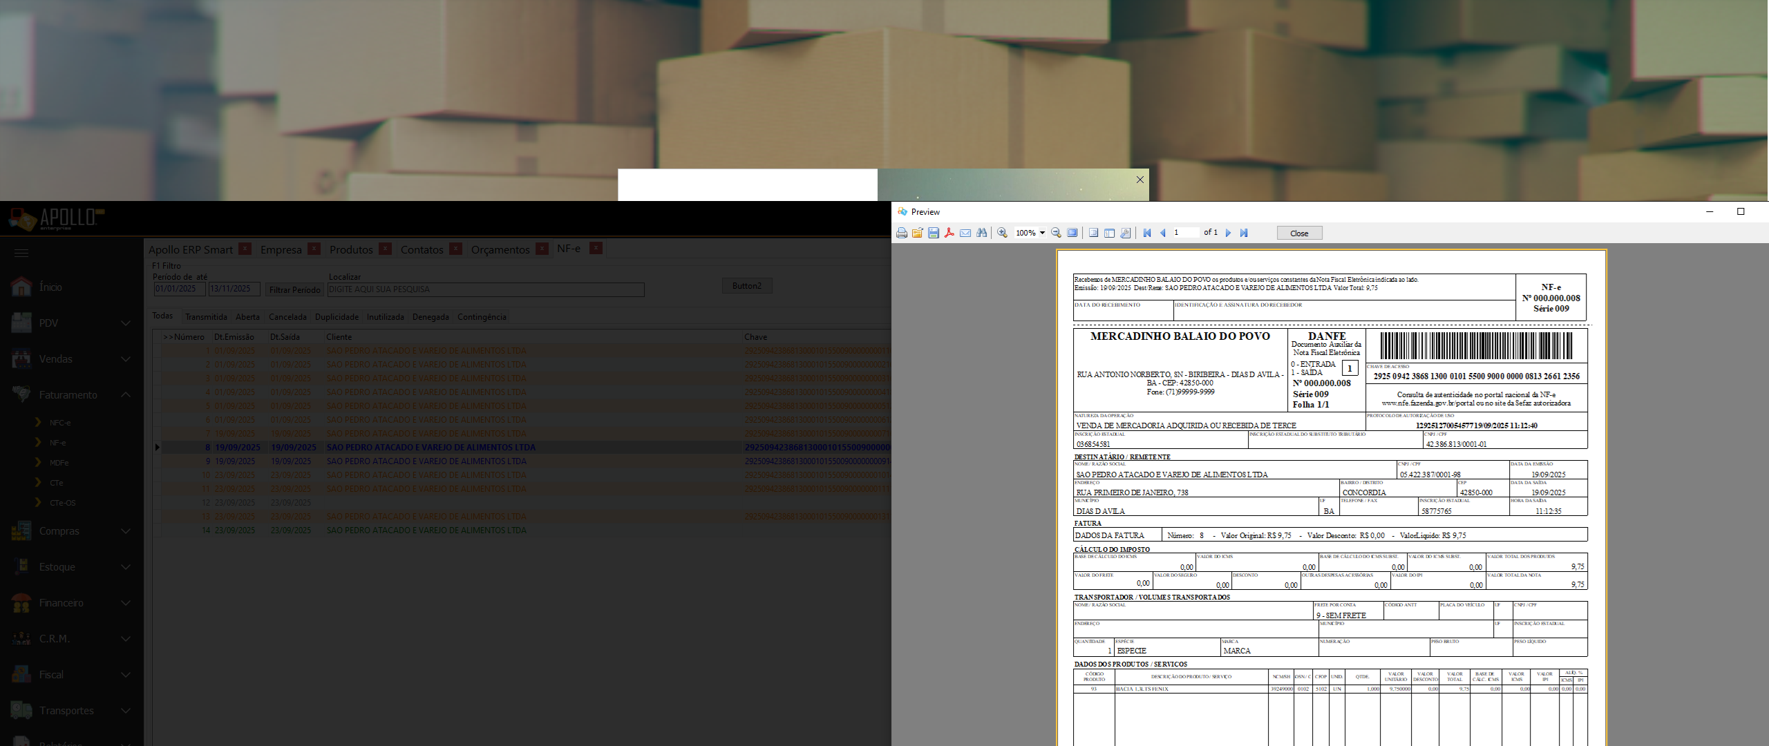
Task: Open MDFe under Faturamento
Action: point(59,463)
